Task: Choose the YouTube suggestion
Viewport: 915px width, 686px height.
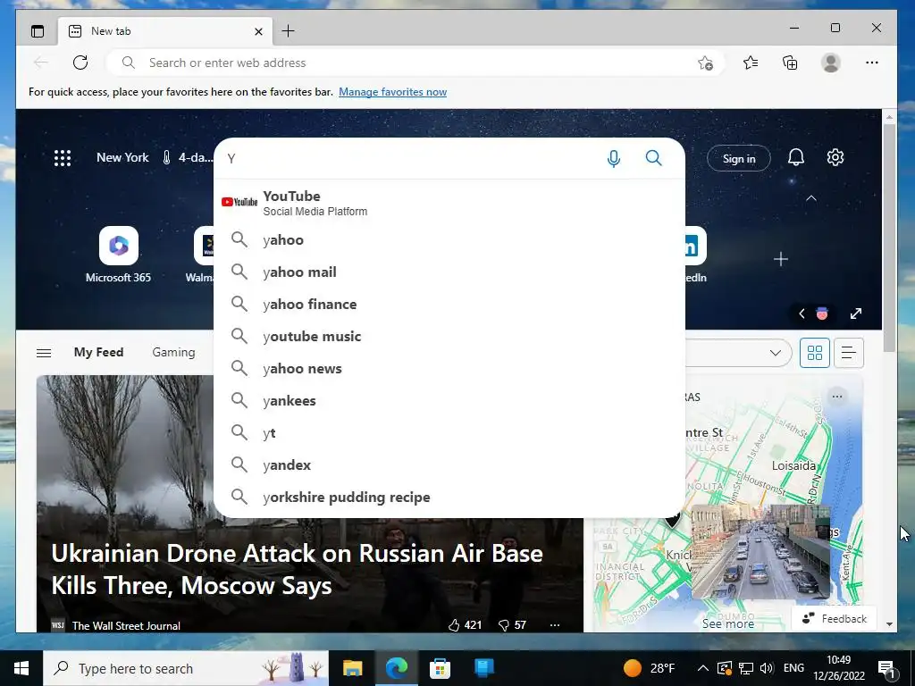Action: tap(449, 203)
